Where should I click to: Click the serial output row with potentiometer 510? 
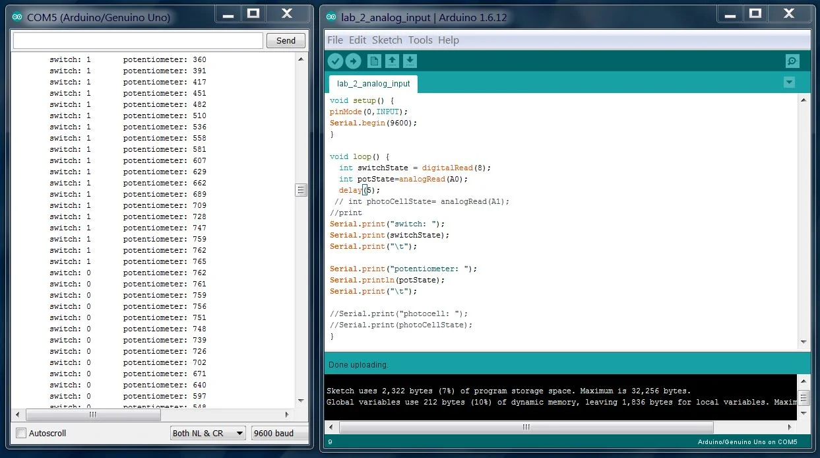(128, 115)
